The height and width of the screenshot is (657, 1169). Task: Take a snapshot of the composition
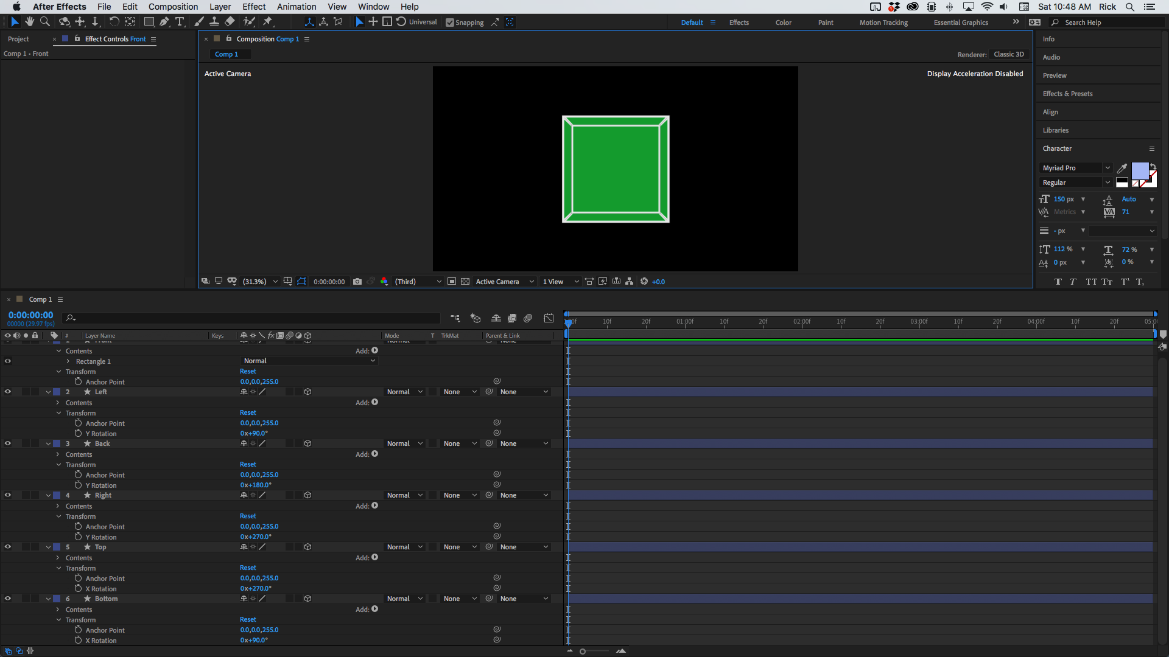[x=357, y=281]
